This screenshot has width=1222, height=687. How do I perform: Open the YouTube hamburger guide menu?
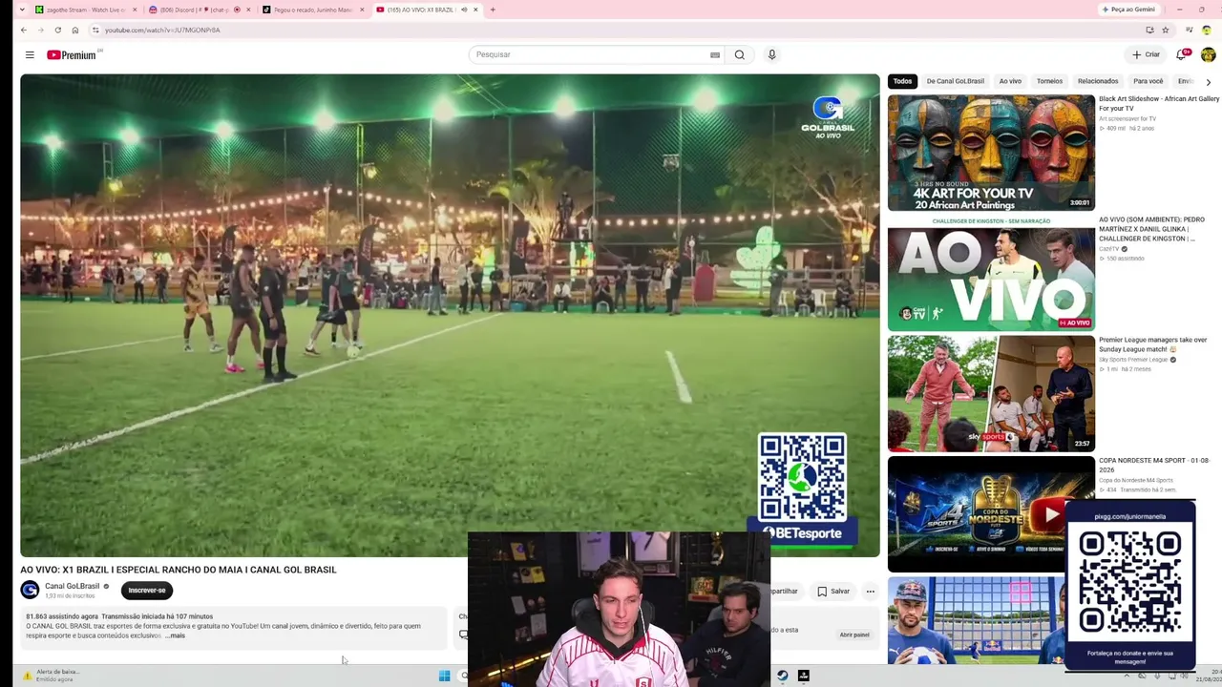[30, 55]
